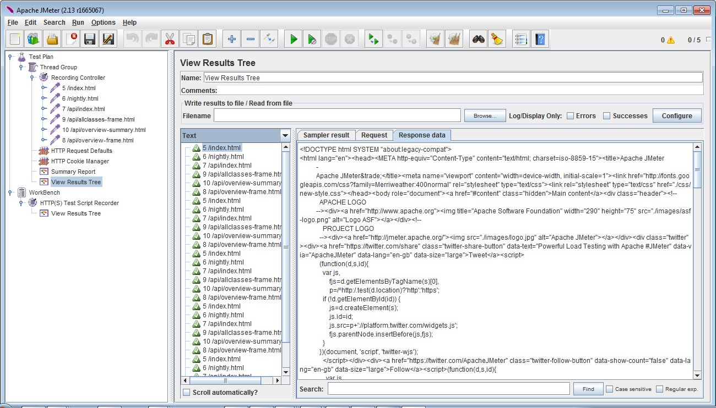Click the grayed Redo arrow icon
716x408 pixels.
coord(151,39)
